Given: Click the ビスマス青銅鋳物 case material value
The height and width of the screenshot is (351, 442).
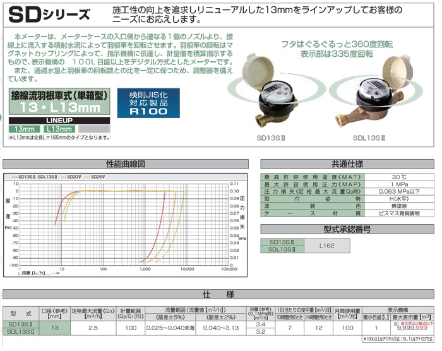Looking at the screenshot, I should click(x=399, y=213).
